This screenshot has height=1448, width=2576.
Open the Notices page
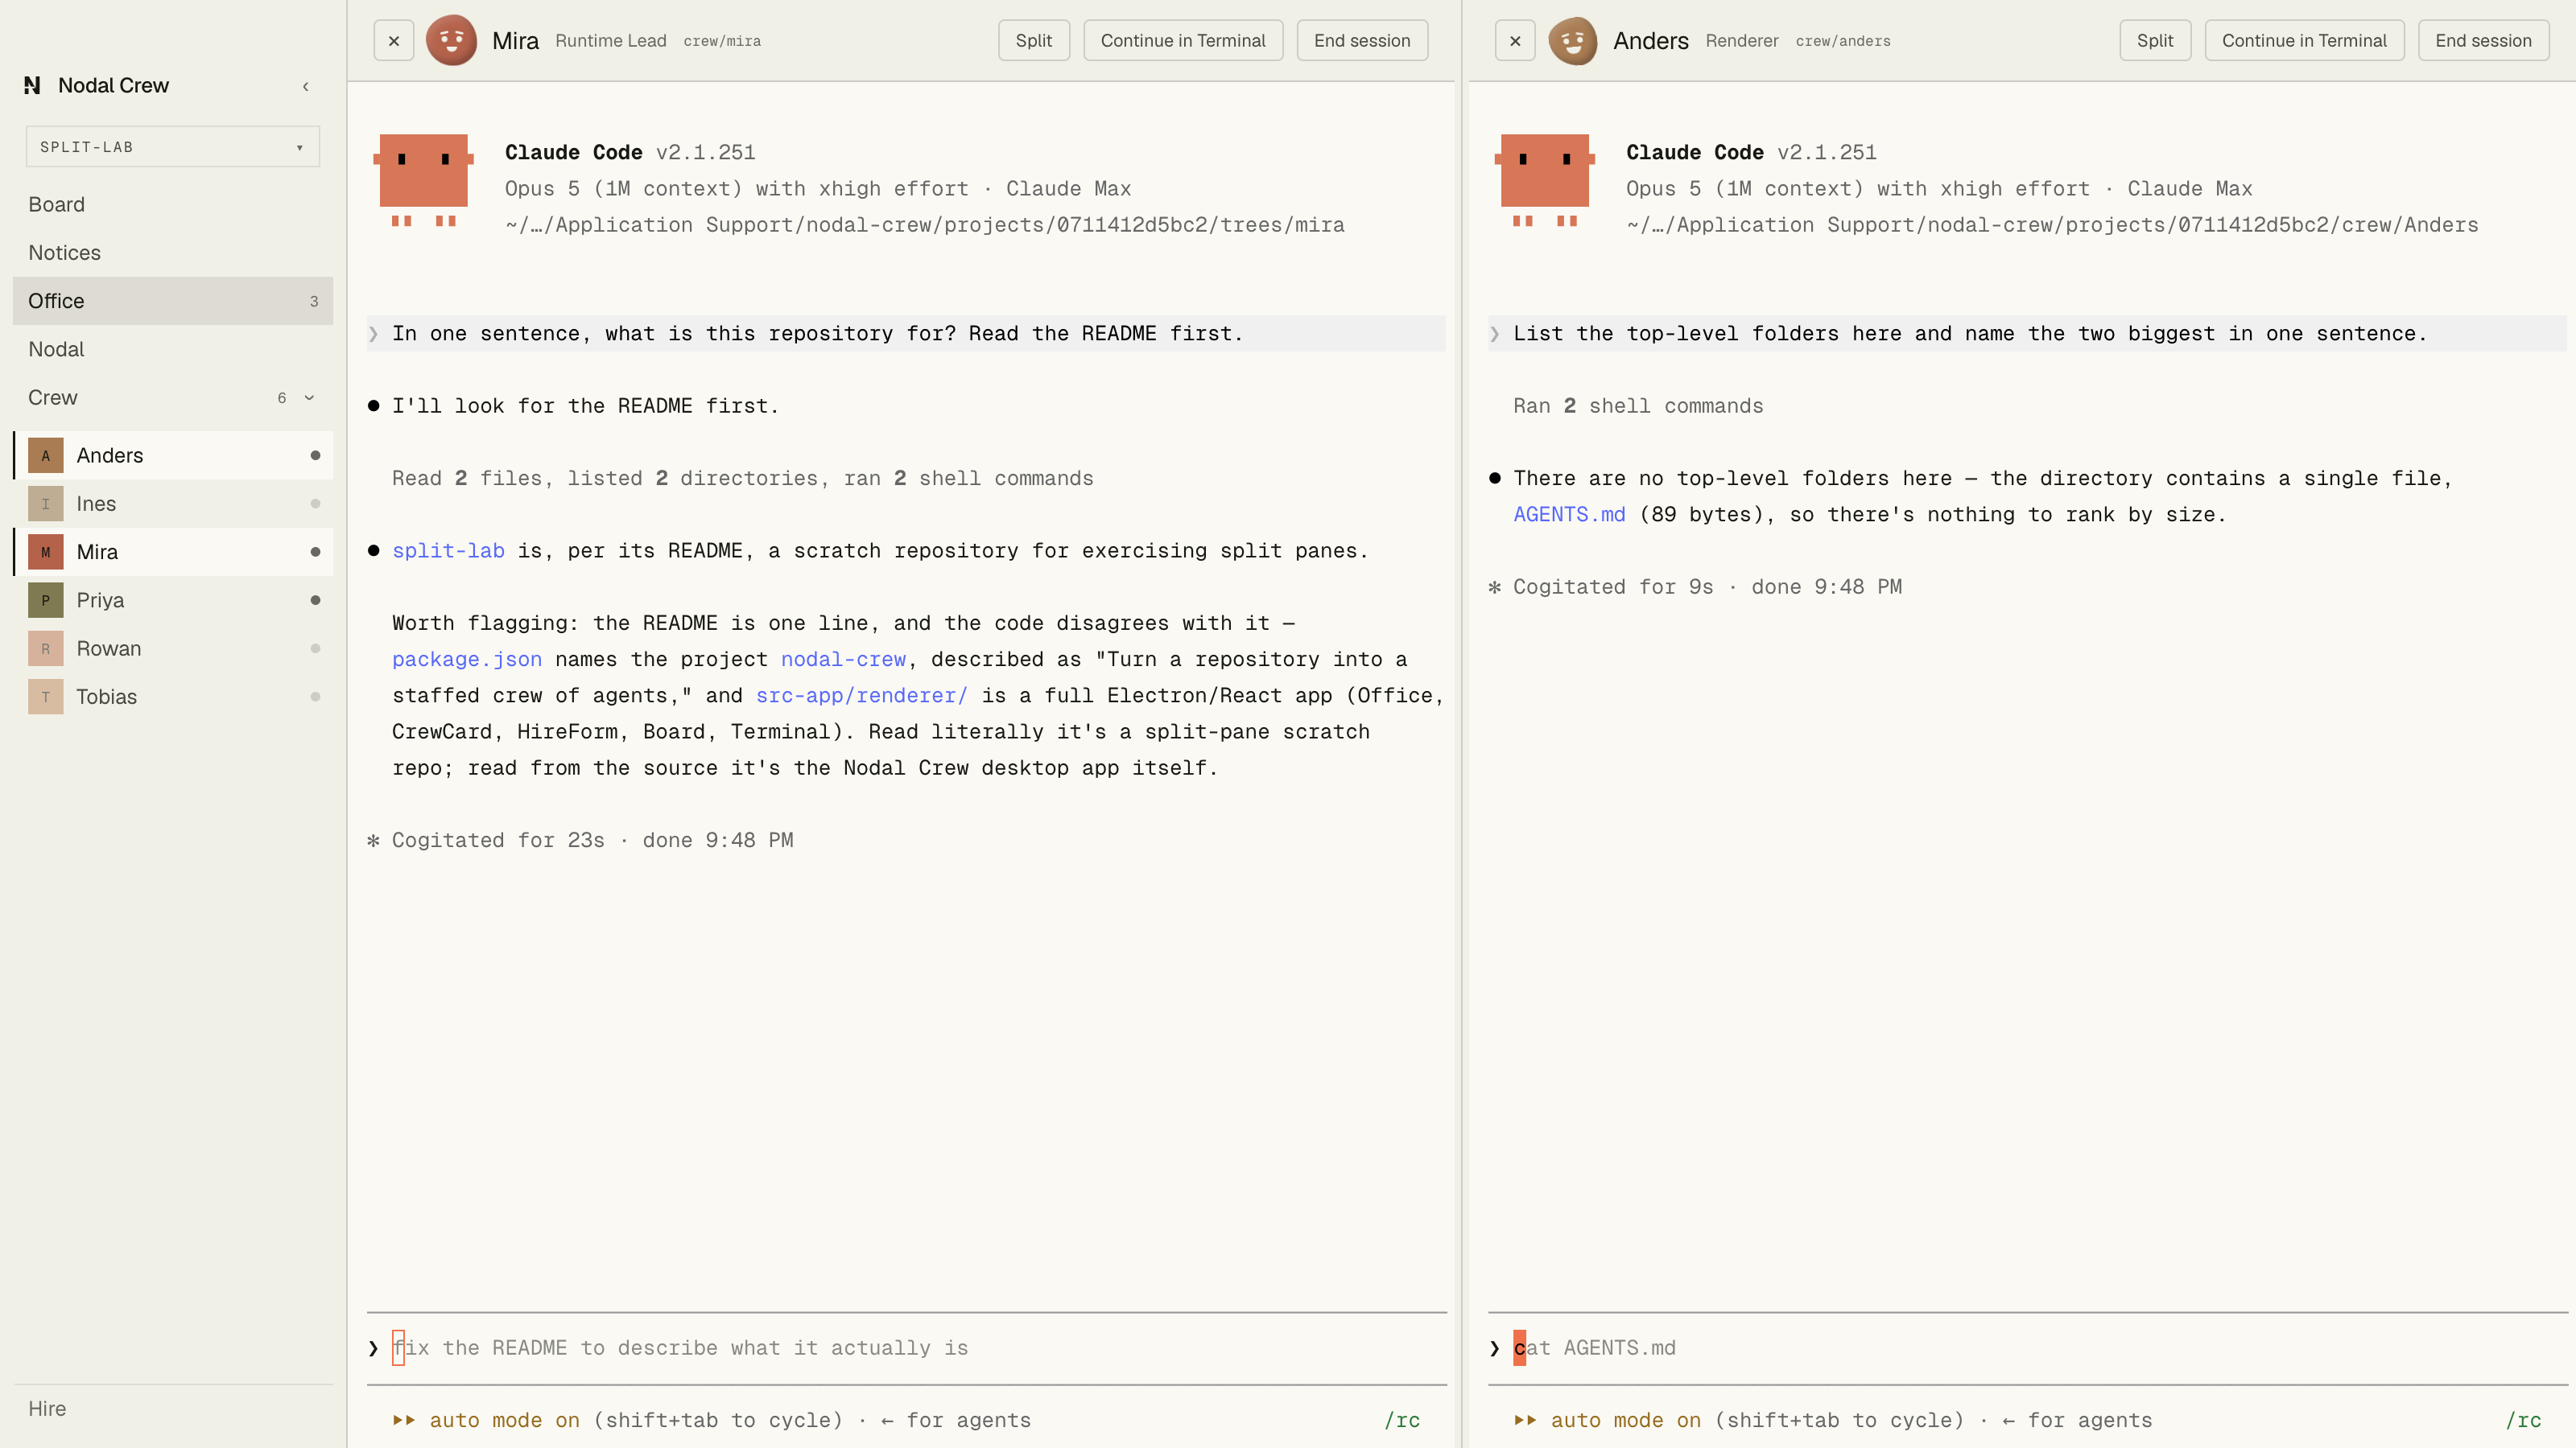pyautogui.click(x=173, y=253)
